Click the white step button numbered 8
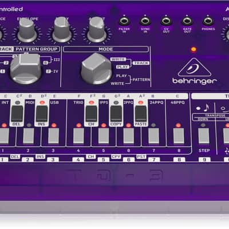Viewport: 229px width, 229px height. pyautogui.click(x=179, y=136)
